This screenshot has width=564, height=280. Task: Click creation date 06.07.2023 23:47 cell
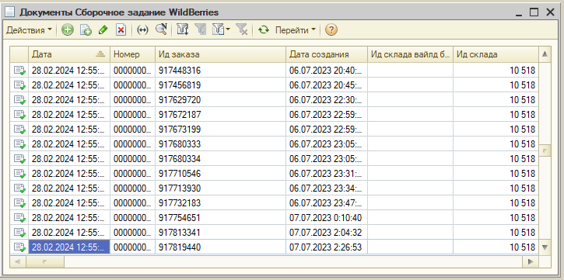coord(327,203)
